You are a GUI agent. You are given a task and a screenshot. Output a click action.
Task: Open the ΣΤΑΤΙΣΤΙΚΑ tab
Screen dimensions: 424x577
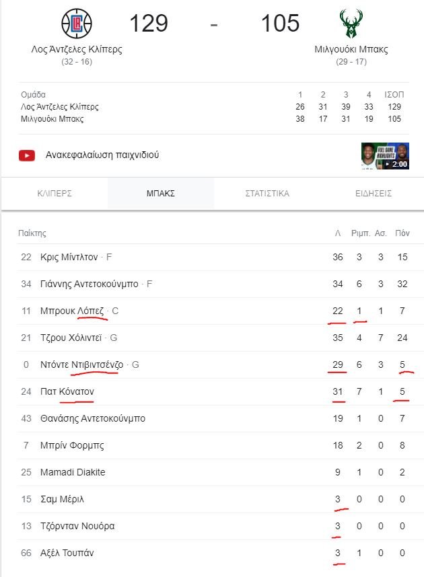coord(267,194)
